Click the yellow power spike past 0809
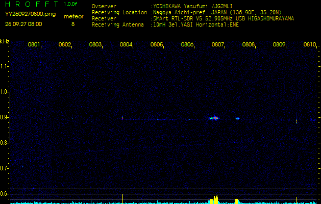Viewport: 321px width, 204px height. pos(297,200)
